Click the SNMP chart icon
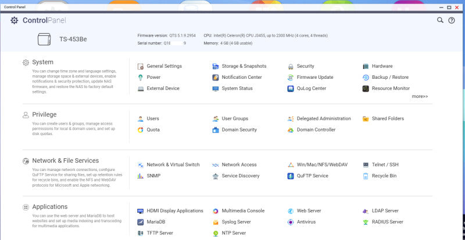This screenshot has width=465, height=240. tap(141, 176)
